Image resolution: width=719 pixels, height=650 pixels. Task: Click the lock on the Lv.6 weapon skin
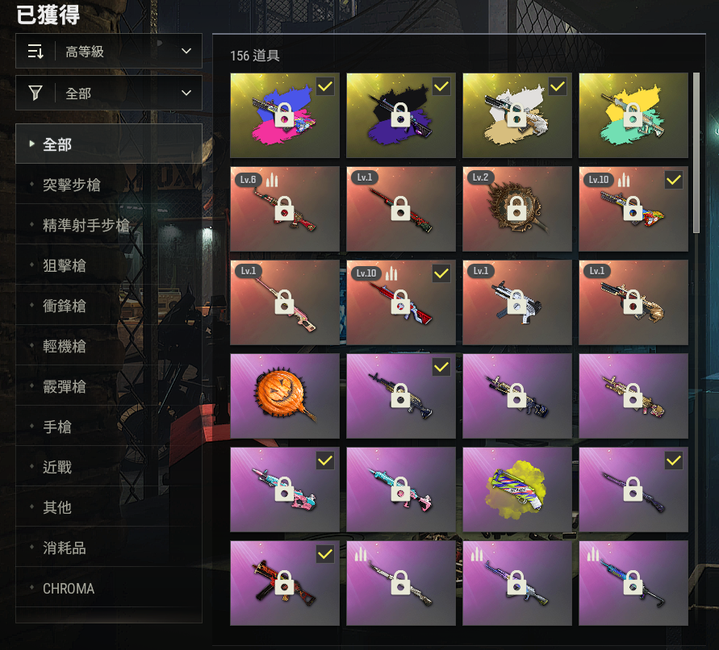(284, 209)
